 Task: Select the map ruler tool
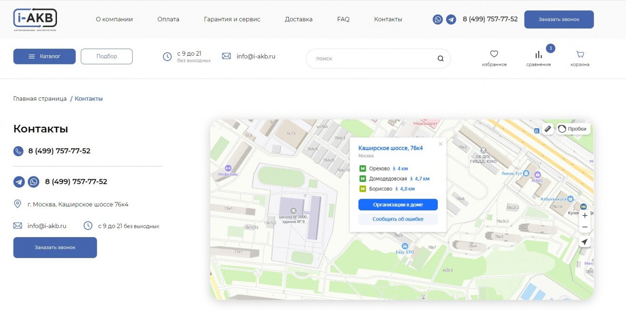548,129
